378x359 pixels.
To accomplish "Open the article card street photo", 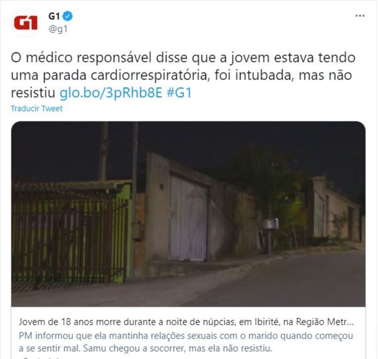I will (x=188, y=214).
